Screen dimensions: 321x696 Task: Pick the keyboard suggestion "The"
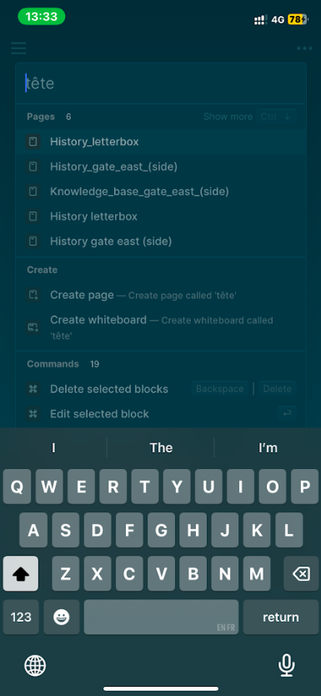point(161,448)
